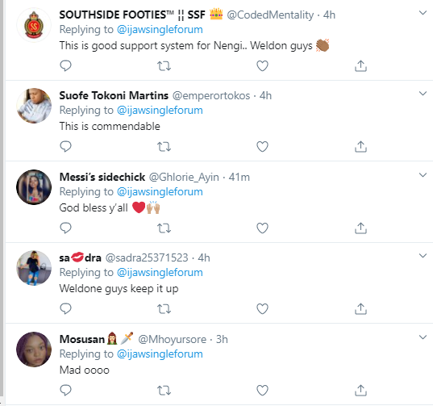View Mosusan's profile picture
Screen dimensions: 433x406
[x=34, y=349]
